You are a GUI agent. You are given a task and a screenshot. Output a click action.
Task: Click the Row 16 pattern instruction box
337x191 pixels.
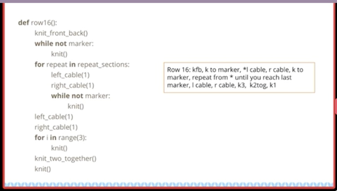[x=239, y=78]
